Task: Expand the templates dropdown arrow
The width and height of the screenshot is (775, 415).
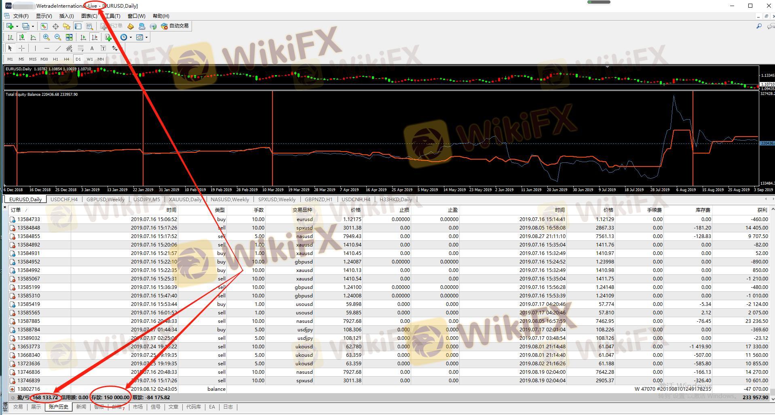Action: tap(146, 37)
